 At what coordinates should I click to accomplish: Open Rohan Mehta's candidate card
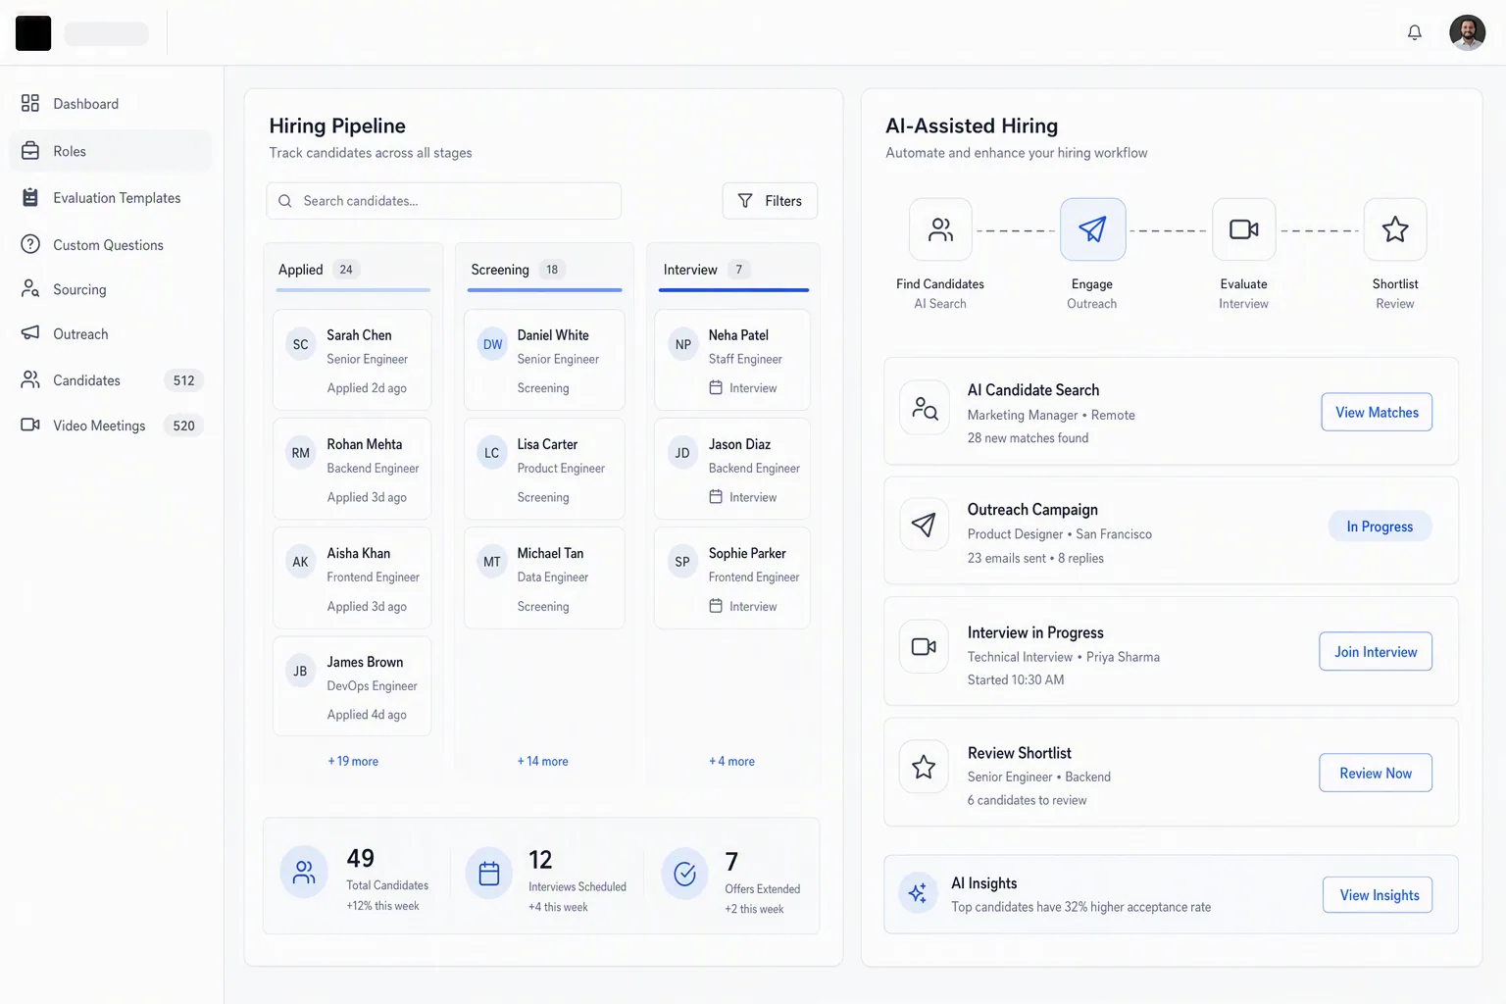[x=352, y=469]
